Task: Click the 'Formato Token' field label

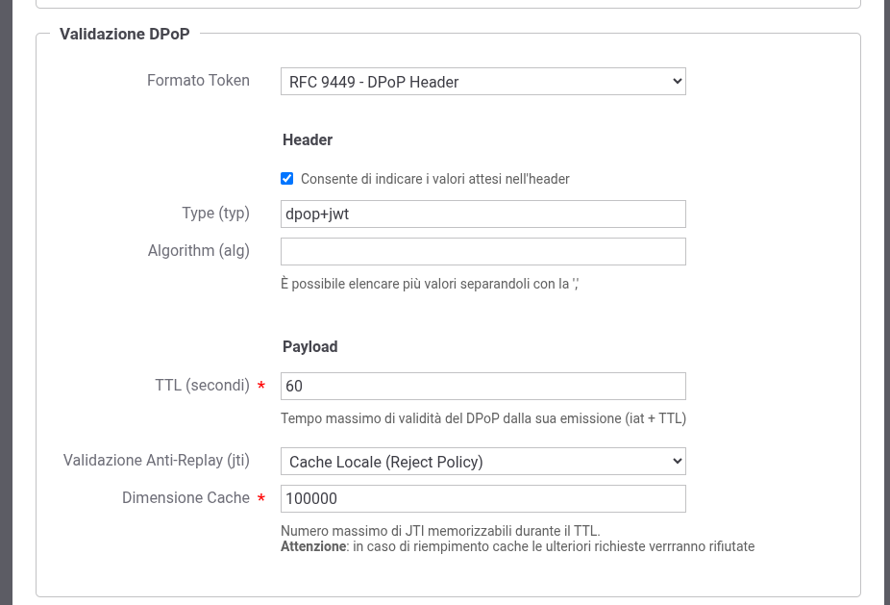Action: tap(198, 81)
